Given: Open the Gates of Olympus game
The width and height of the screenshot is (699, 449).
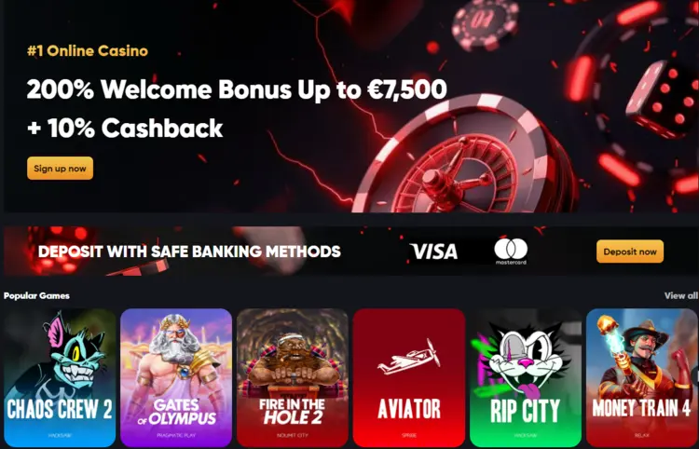Looking at the screenshot, I should pyautogui.click(x=176, y=377).
